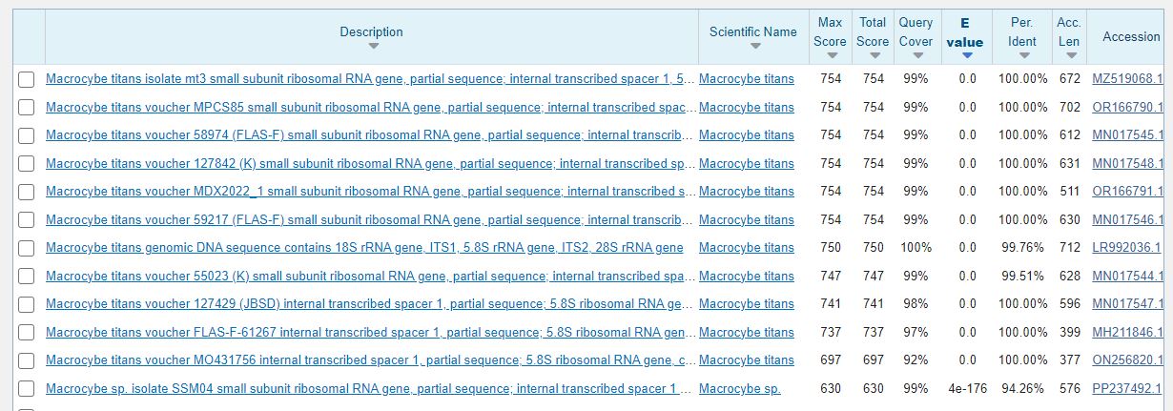Check the genomic DNA sequence row box

click(x=27, y=248)
